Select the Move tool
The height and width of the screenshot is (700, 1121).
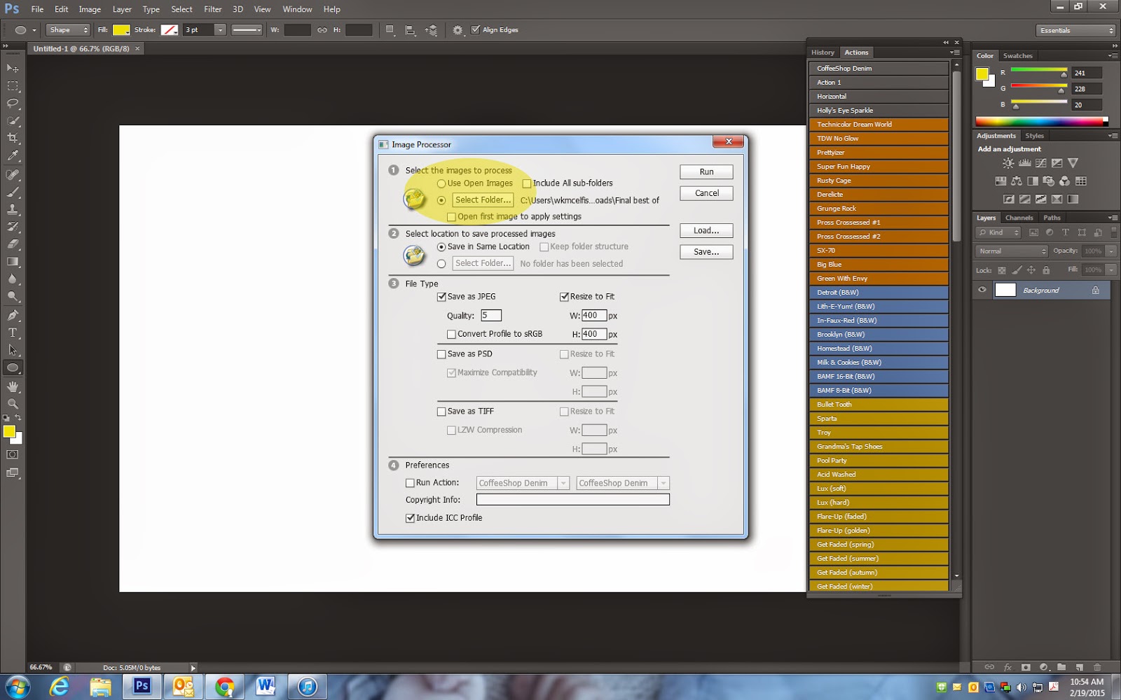coord(13,68)
